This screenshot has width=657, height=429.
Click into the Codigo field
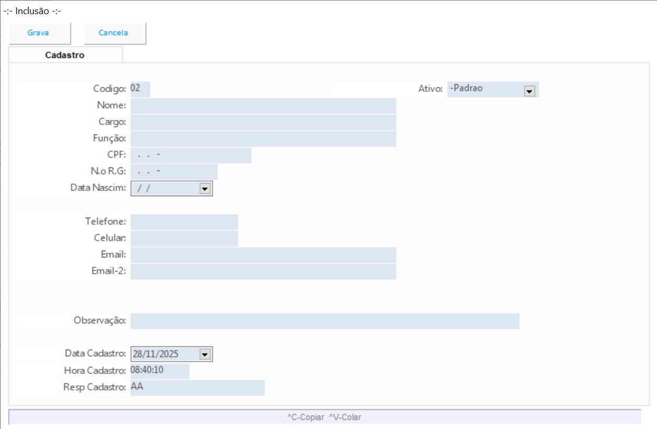140,89
